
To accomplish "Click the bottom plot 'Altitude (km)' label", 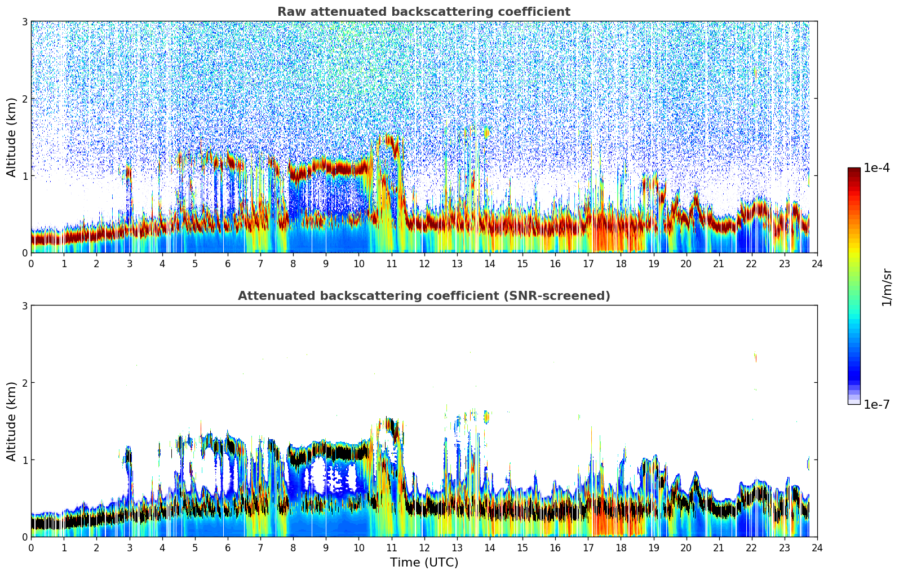I will pyautogui.click(x=11, y=421).
